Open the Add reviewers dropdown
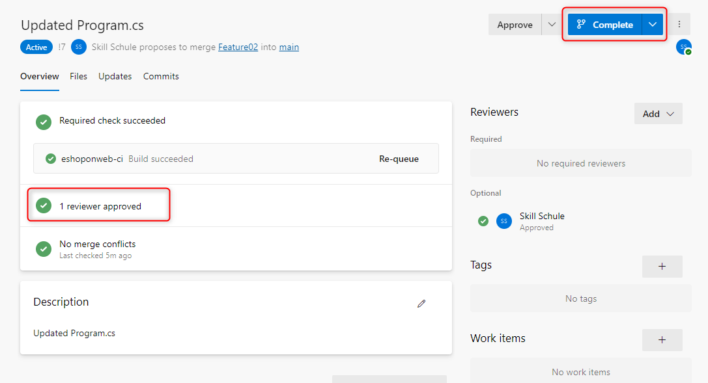This screenshot has height=383, width=708. point(658,114)
